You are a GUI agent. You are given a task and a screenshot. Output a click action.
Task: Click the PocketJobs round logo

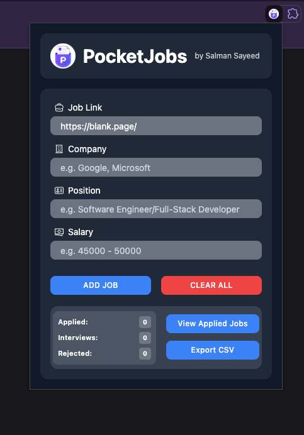click(63, 56)
